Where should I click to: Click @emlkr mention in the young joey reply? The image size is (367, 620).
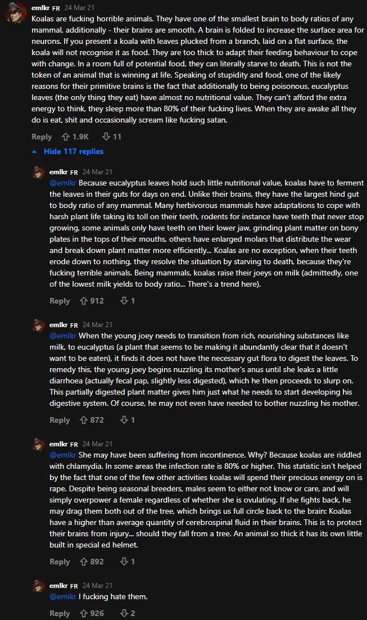point(63,336)
